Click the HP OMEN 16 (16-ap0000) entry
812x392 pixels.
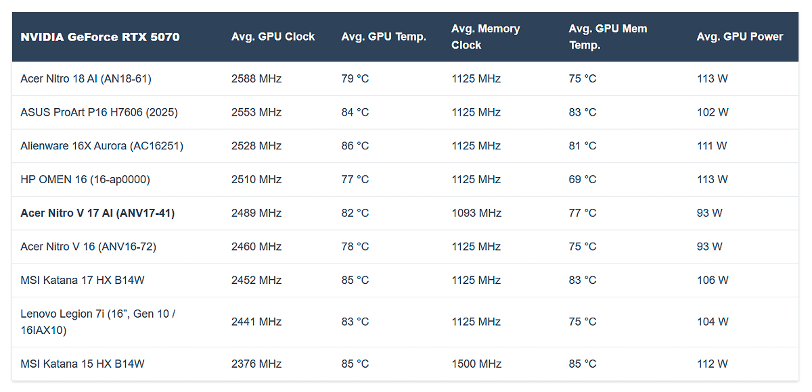pos(85,179)
